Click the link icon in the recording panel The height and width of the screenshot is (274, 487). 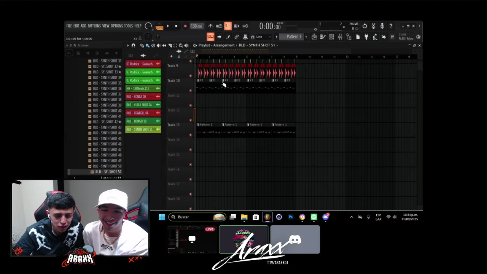[x=237, y=37]
